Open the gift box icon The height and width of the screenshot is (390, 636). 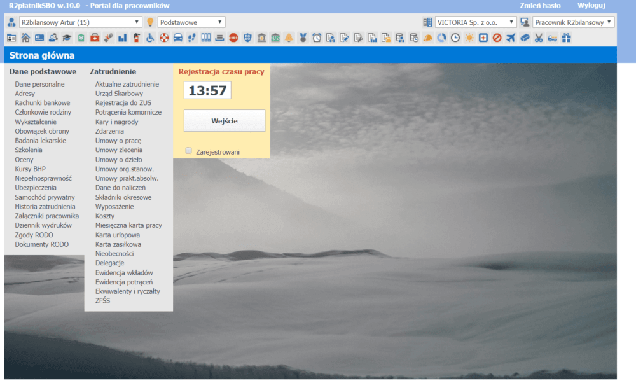click(566, 38)
